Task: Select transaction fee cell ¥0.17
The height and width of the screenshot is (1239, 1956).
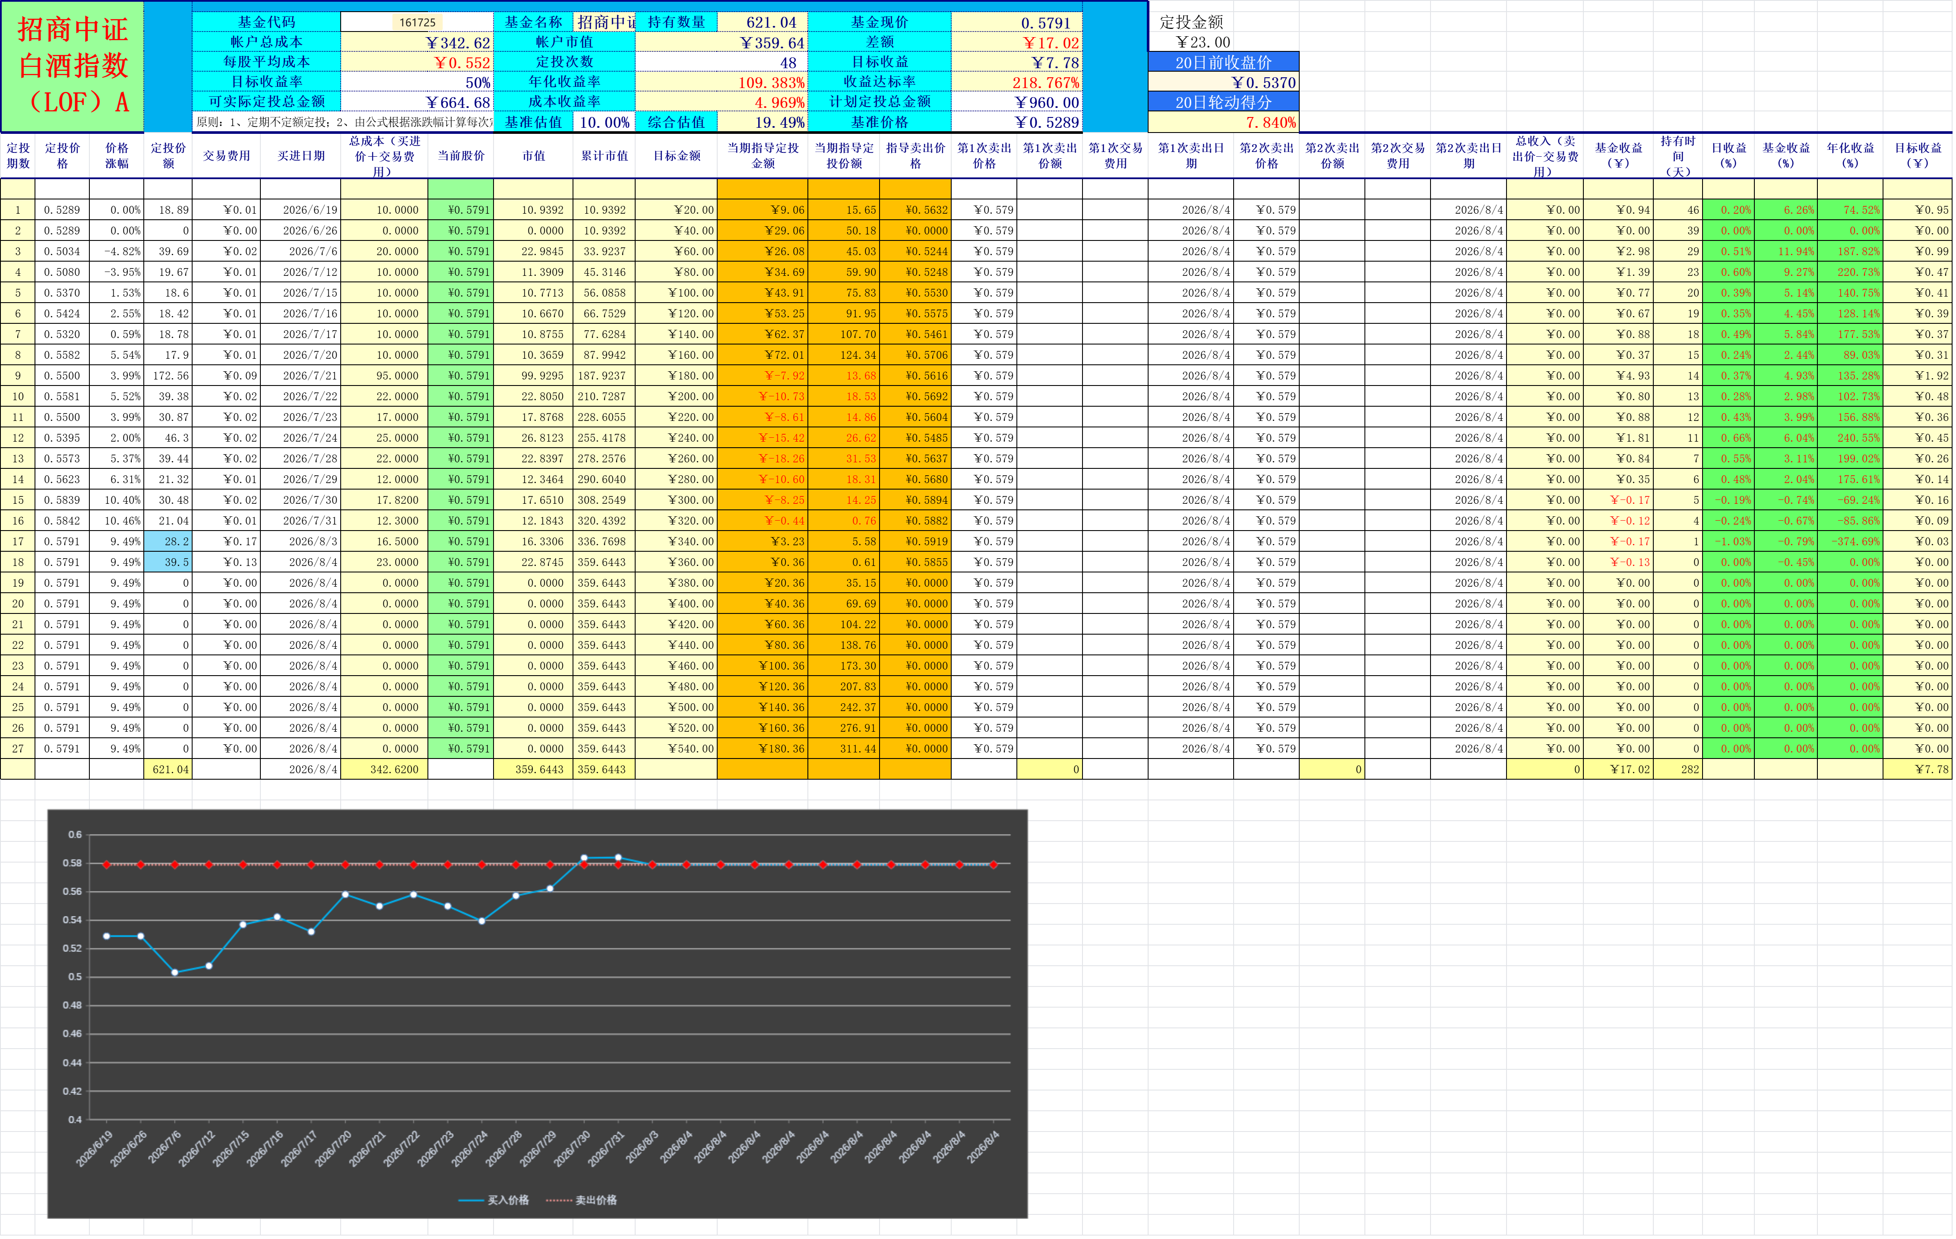Action: pos(226,541)
